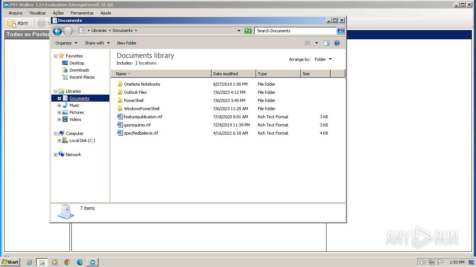The image size is (476, 267).
Task: Click the change view icon
Action: [x=308, y=43]
